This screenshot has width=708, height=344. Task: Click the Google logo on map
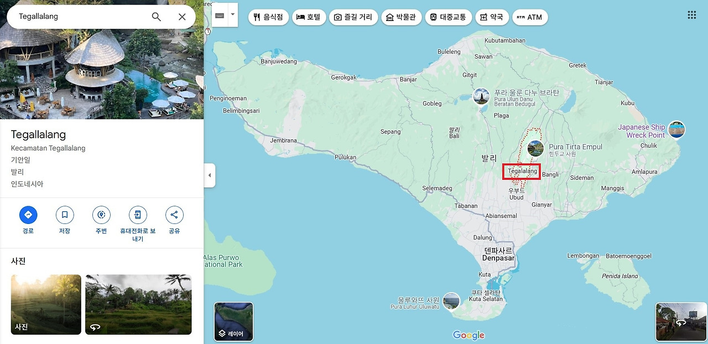[x=469, y=335]
